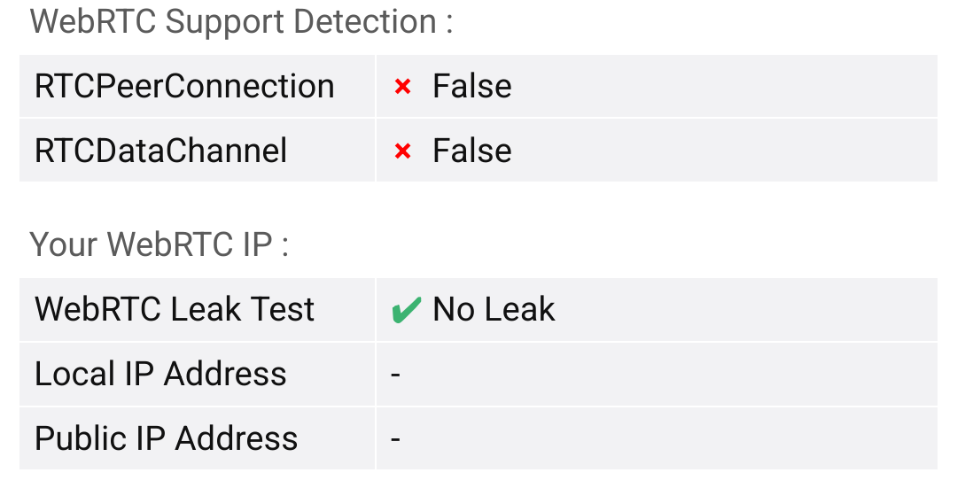Click the 'No Leak' result text
The width and height of the screenshot is (957, 480).
[x=494, y=310]
